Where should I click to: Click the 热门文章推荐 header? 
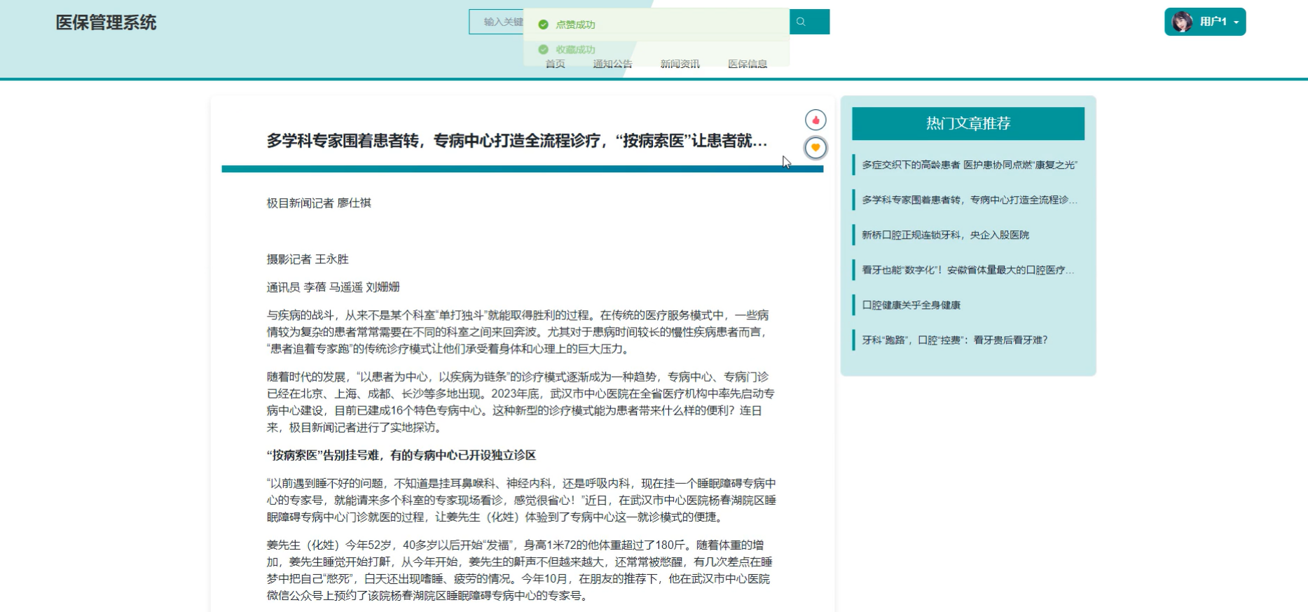pyautogui.click(x=968, y=123)
